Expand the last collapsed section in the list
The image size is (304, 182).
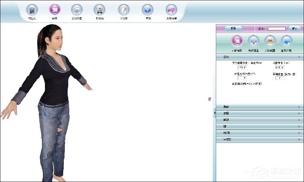(x=260, y=139)
